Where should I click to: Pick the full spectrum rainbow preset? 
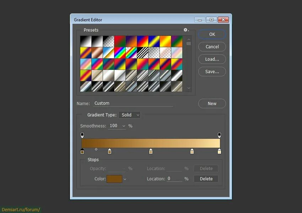(120, 53)
